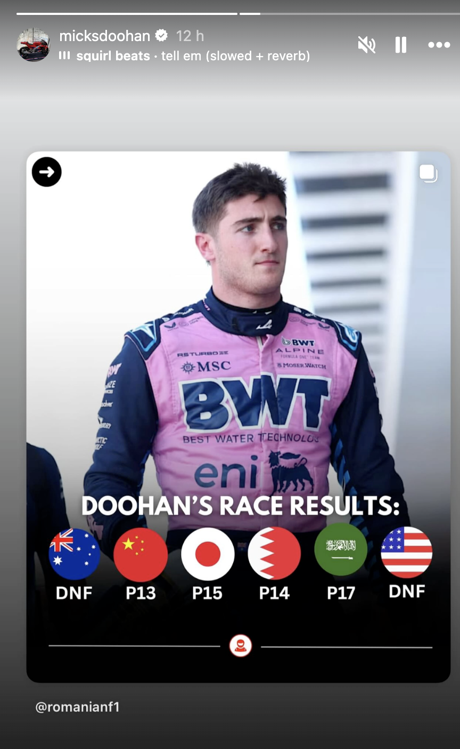Click the Japan flag icon
The height and width of the screenshot is (749, 460).
pos(208,555)
